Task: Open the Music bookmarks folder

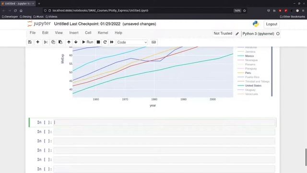Action: click(x=38, y=17)
